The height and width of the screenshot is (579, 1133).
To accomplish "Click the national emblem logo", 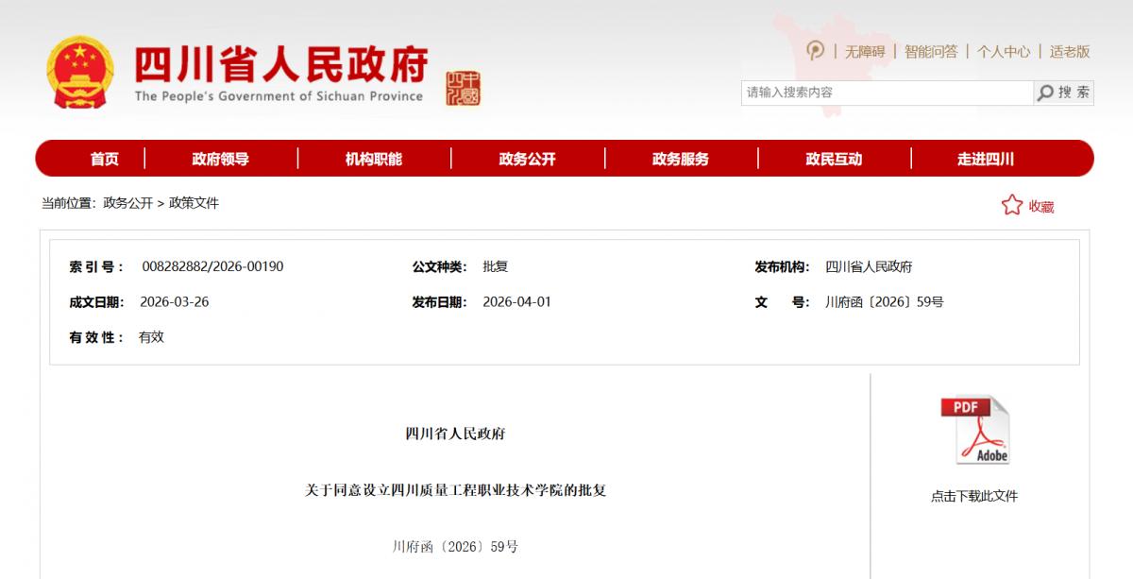I will pyautogui.click(x=80, y=73).
